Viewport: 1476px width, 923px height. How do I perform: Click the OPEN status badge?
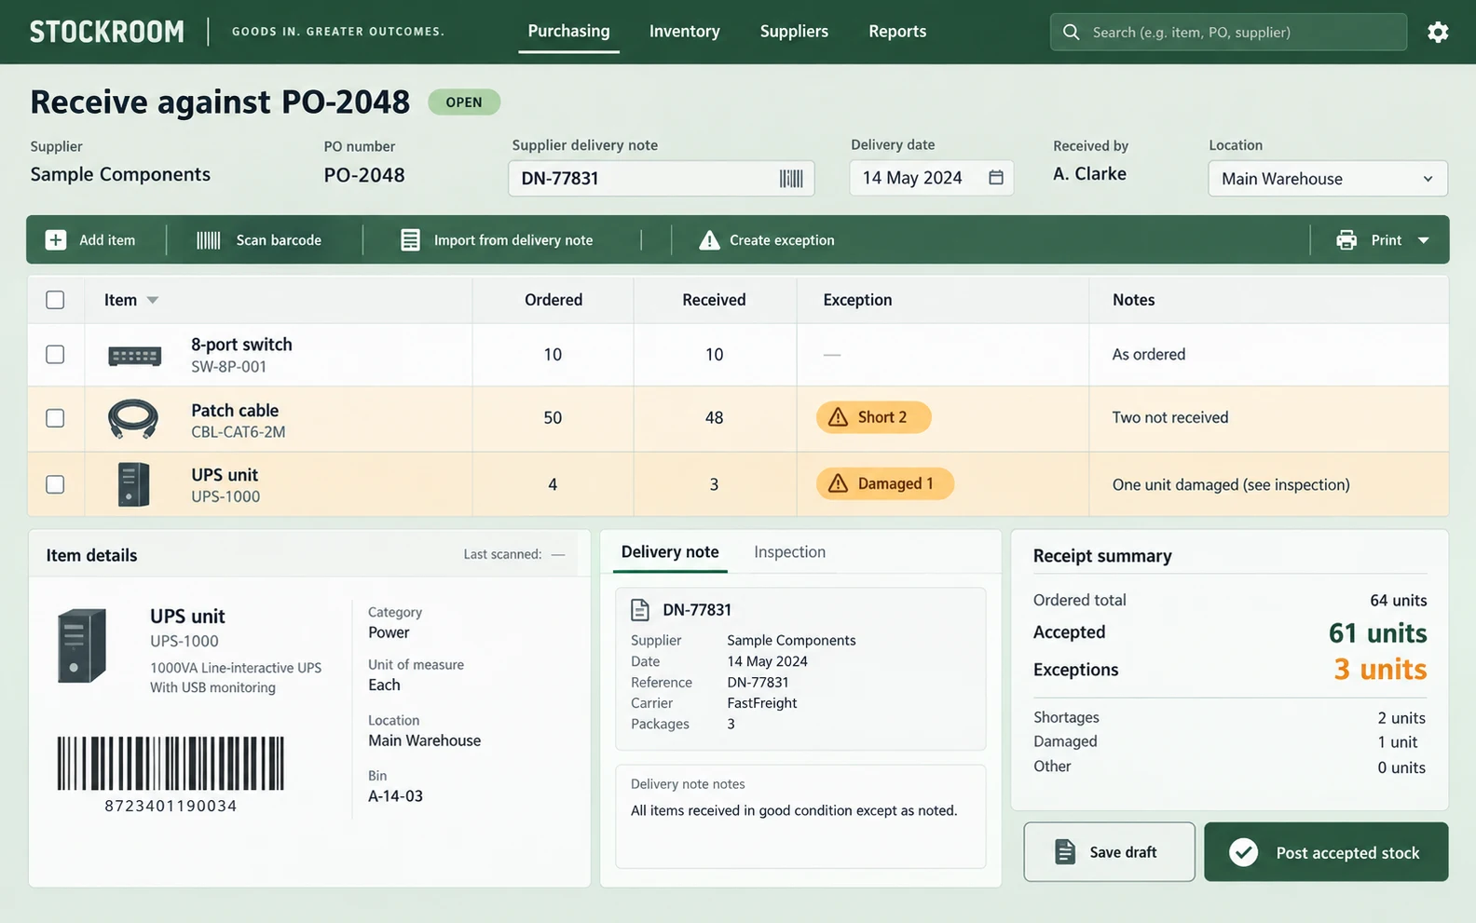click(464, 102)
